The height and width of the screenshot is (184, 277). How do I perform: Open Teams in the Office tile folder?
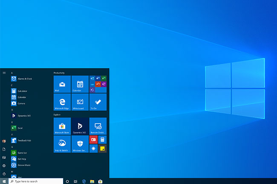pos(92,90)
